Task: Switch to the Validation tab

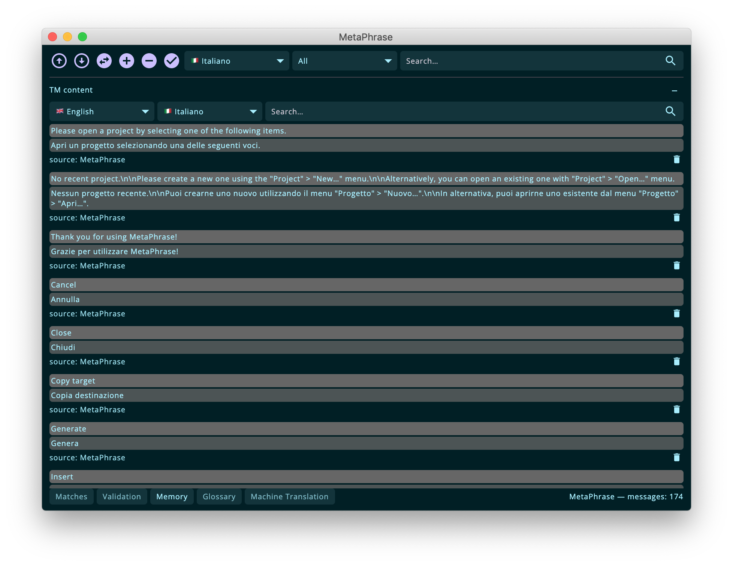Action: [122, 497]
